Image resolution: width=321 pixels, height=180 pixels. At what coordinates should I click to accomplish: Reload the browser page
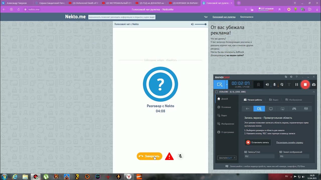[x=19, y=9]
